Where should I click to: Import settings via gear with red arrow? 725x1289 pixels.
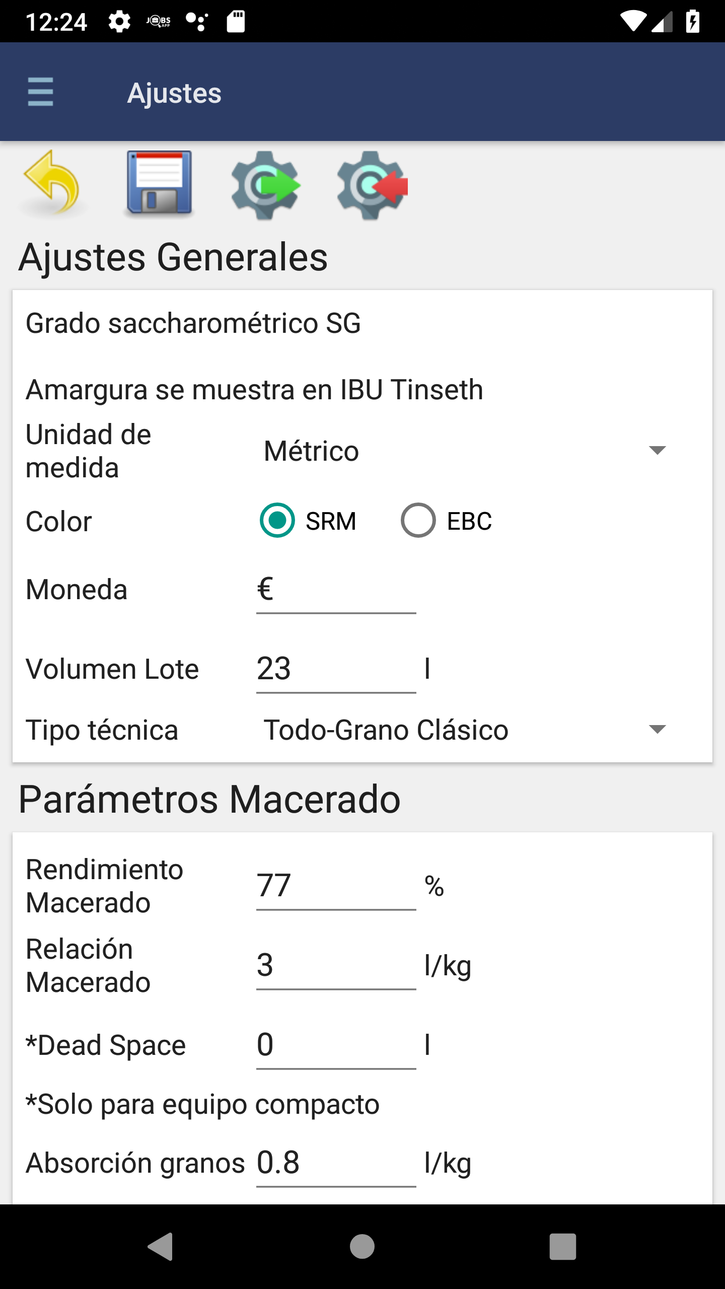372,185
